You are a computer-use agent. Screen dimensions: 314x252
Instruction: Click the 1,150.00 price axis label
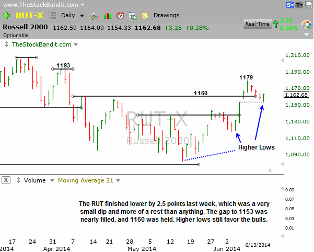click(297, 105)
